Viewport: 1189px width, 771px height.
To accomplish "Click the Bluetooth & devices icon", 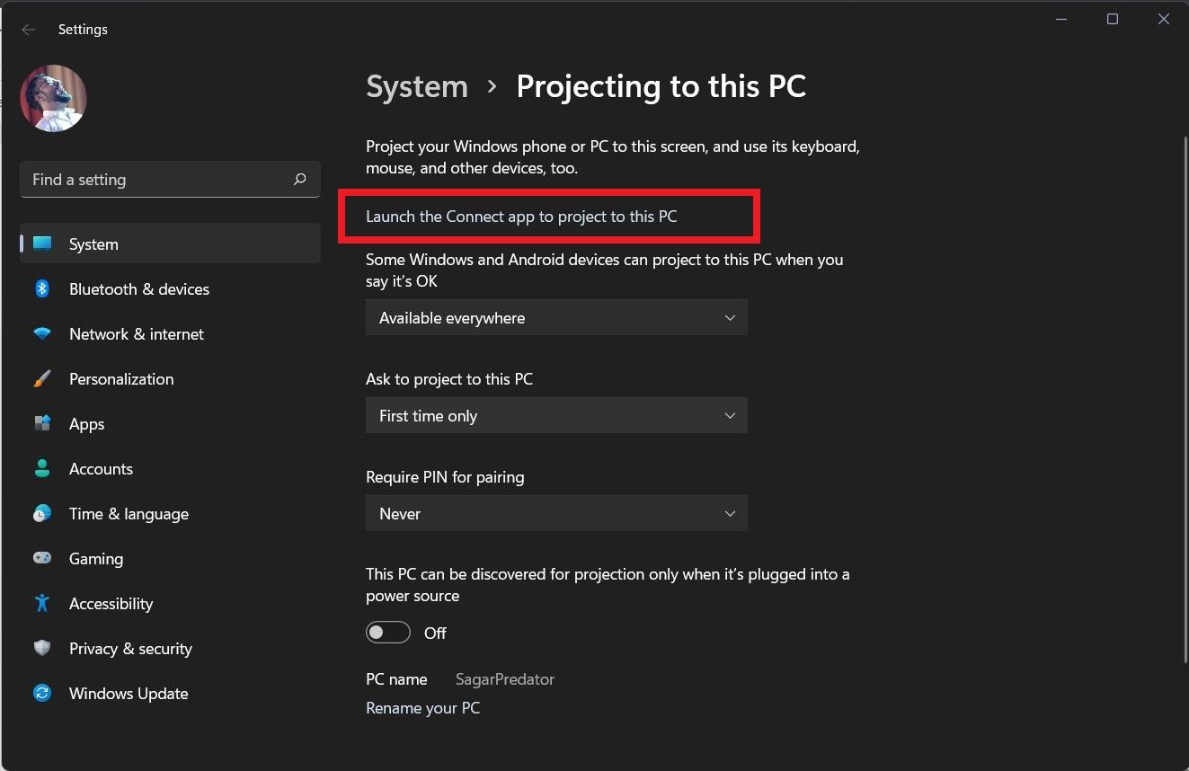I will click(42, 288).
